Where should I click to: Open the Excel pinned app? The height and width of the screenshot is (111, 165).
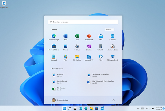[x=77, y=36]
